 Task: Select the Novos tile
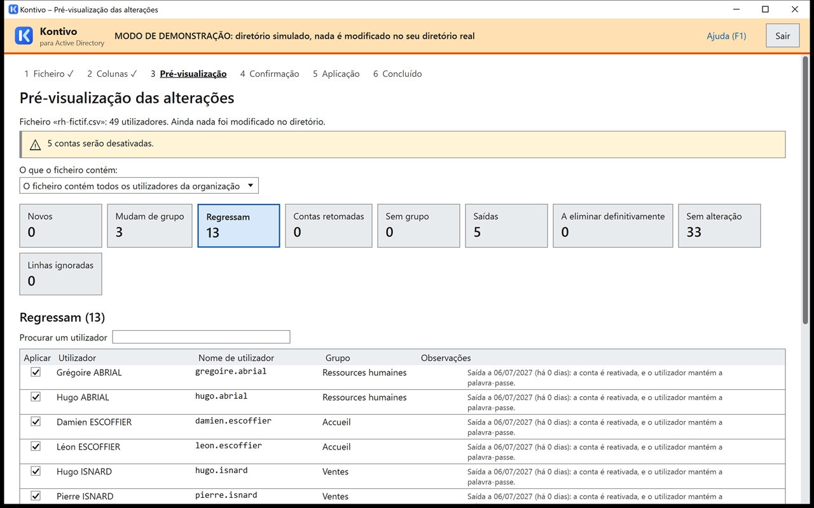pos(61,225)
